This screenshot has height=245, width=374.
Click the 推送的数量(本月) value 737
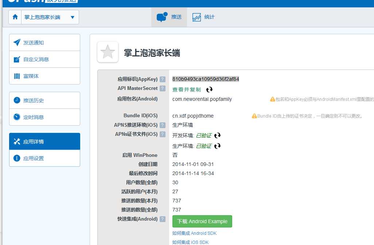[x=177, y=201]
